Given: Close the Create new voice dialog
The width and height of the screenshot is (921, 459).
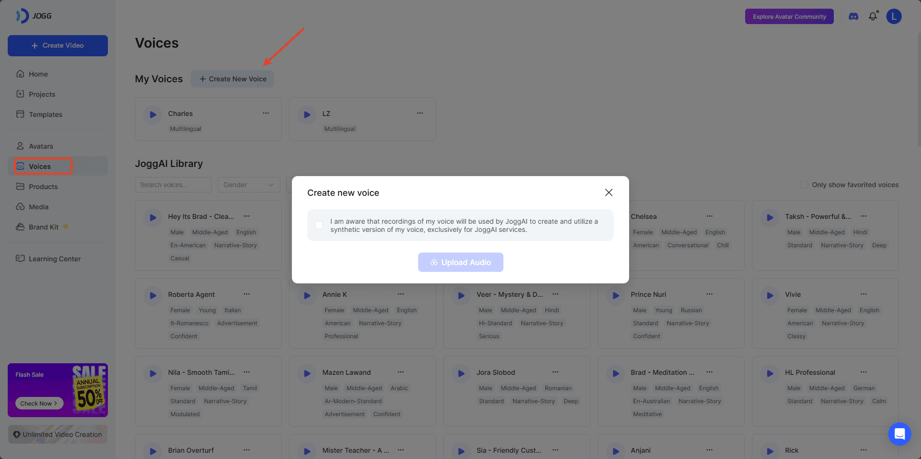Looking at the screenshot, I should tap(609, 192).
